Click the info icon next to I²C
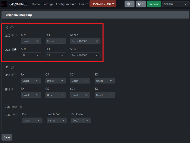190x143 pixels. pyautogui.click(x=12, y=27)
